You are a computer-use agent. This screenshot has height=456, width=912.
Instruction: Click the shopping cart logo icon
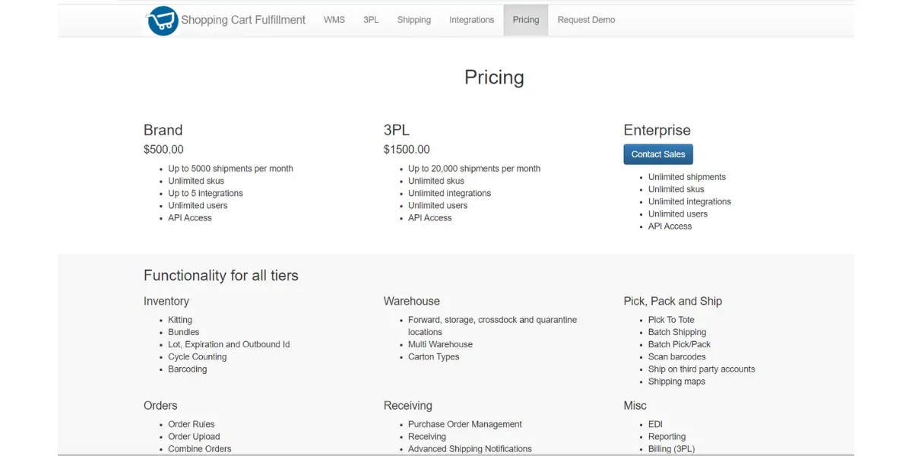coord(163,21)
